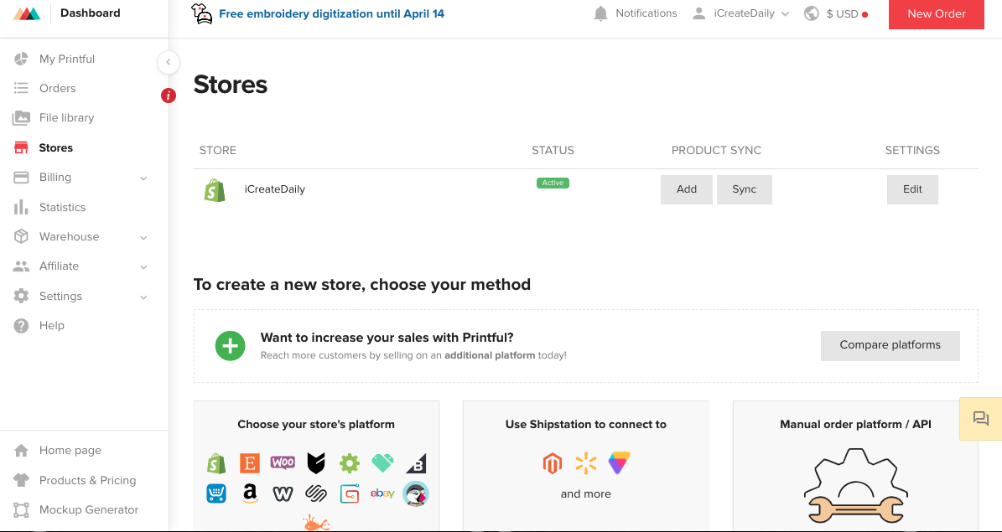Choose the WooCommerce platform icon
The width and height of the screenshot is (1002, 532).
[x=283, y=462]
